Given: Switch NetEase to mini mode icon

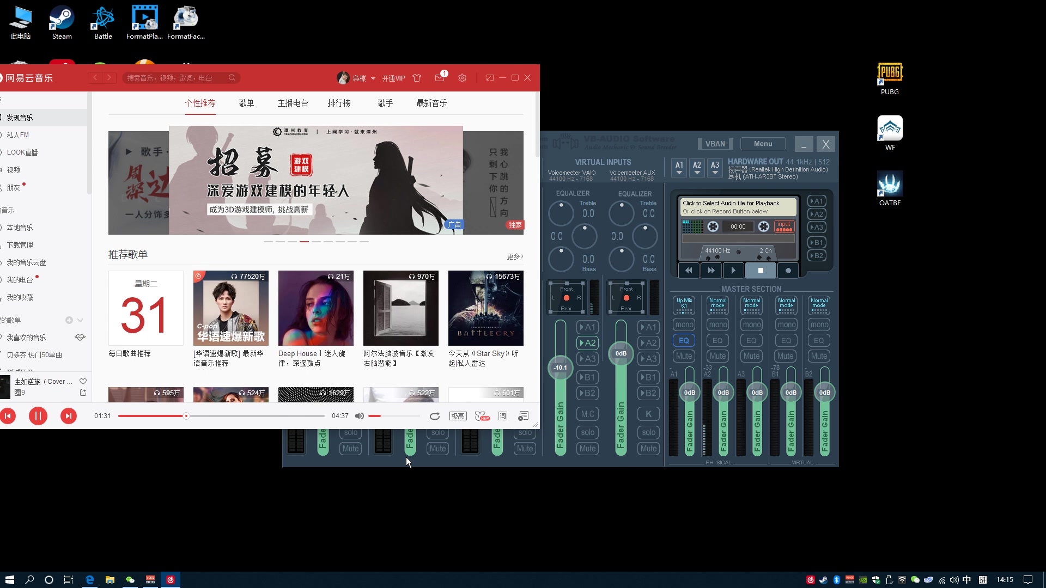Looking at the screenshot, I should [x=490, y=78].
